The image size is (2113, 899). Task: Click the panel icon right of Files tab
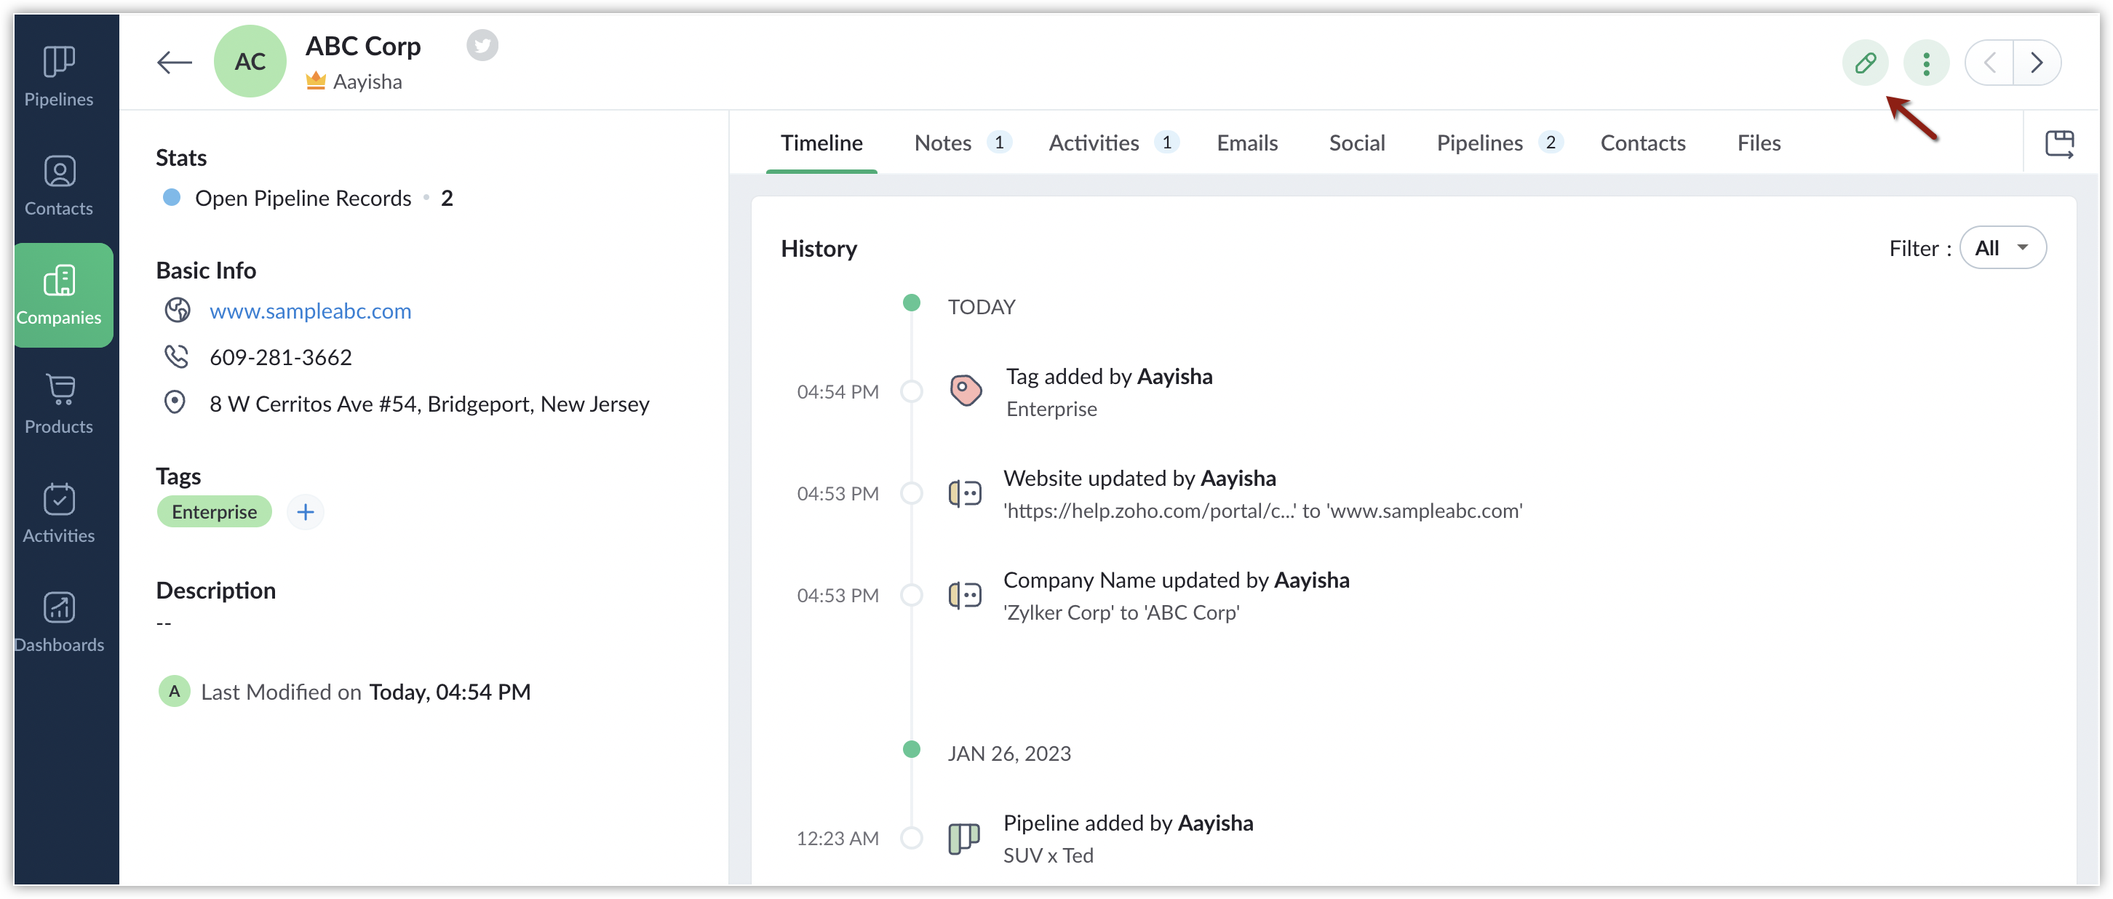coord(2059,143)
